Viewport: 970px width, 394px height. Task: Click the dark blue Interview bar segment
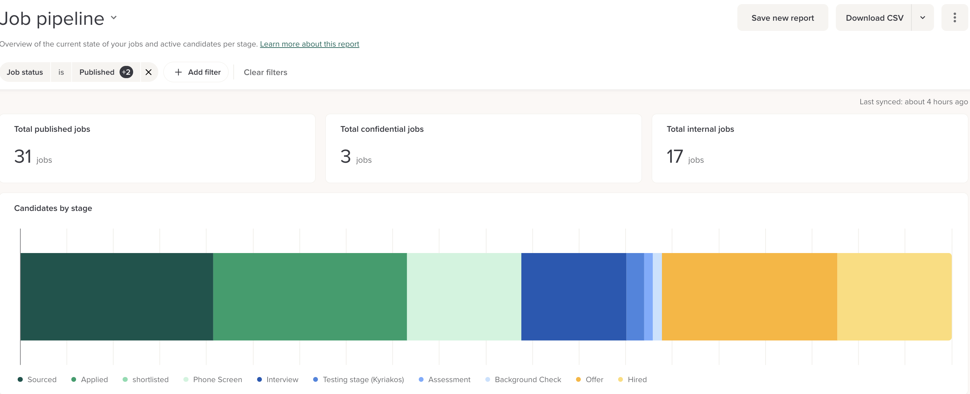pyautogui.click(x=573, y=297)
